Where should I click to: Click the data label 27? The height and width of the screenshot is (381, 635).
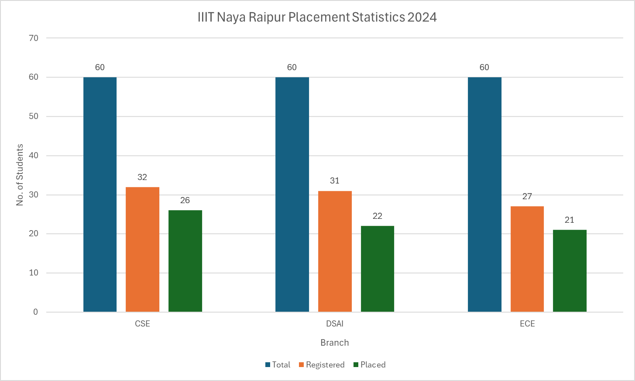point(527,196)
